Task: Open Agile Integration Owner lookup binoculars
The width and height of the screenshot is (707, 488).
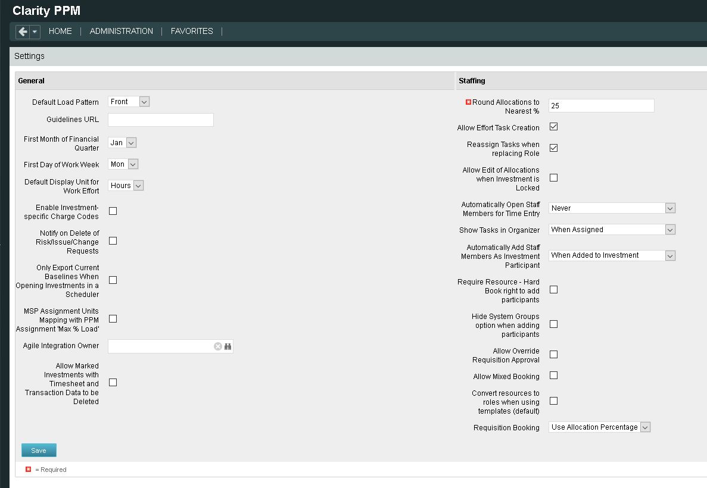Action: [x=228, y=346]
